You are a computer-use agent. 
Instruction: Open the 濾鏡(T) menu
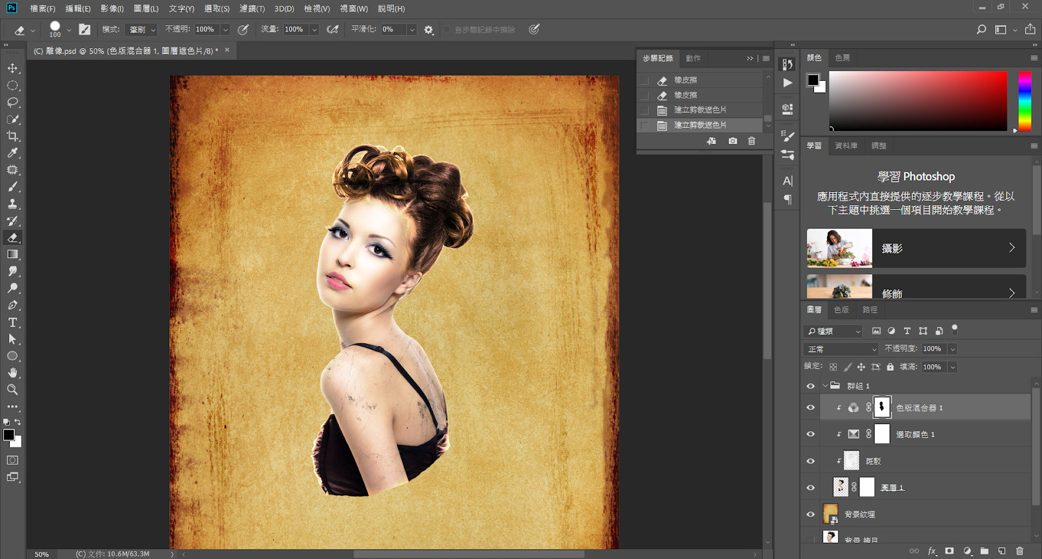(251, 8)
